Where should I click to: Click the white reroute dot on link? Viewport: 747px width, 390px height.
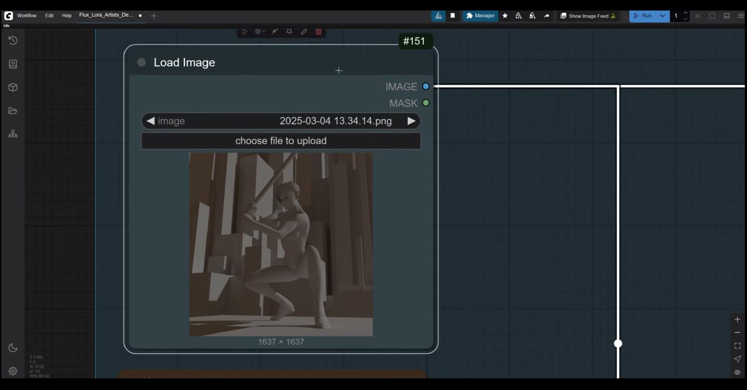618,343
